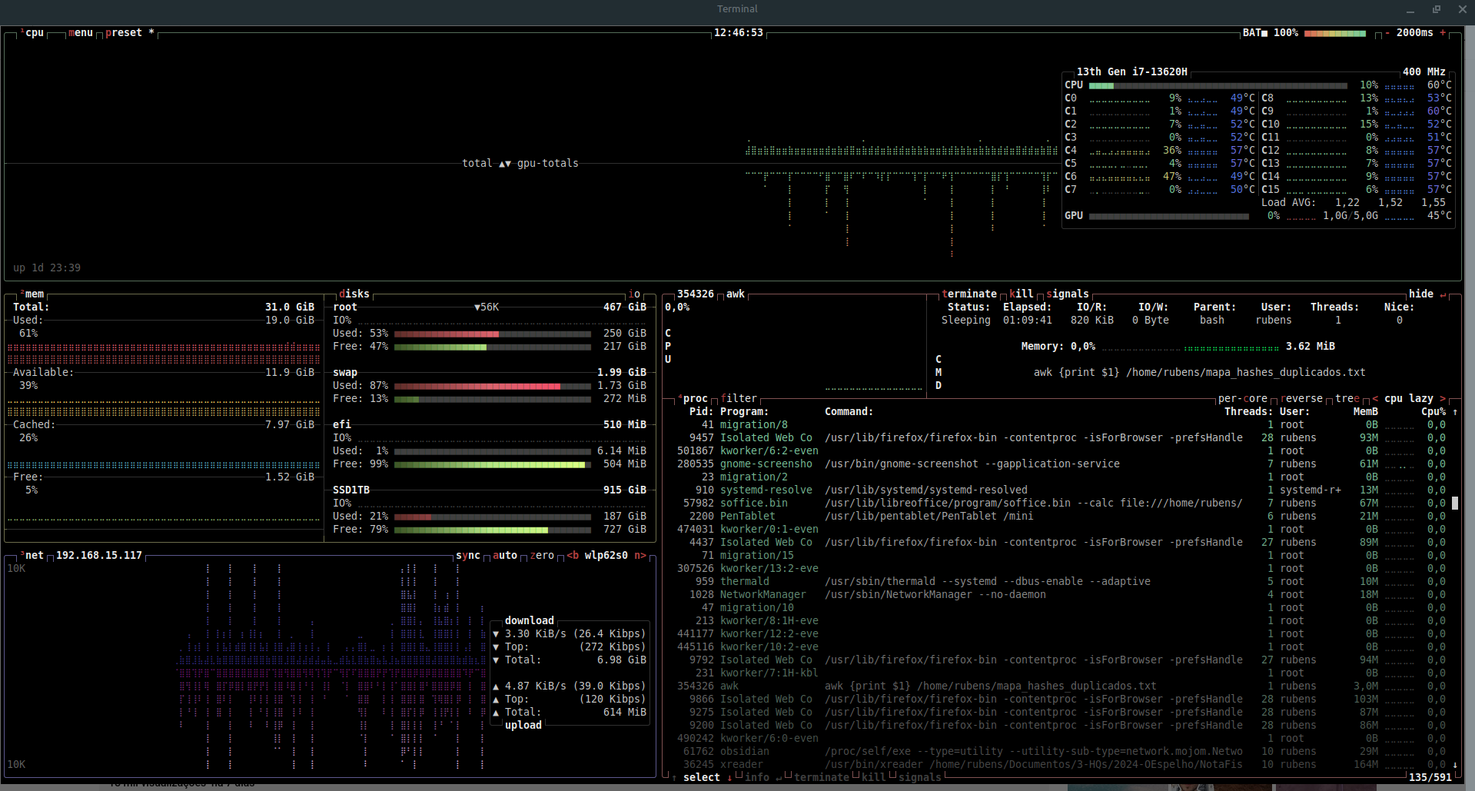Toggle the disks io mode view
Image resolution: width=1475 pixels, height=791 pixels.
634,294
